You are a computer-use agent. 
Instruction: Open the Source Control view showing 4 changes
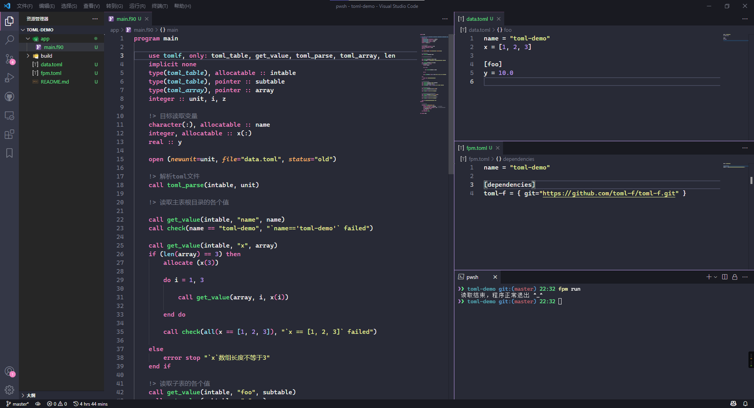coord(9,60)
